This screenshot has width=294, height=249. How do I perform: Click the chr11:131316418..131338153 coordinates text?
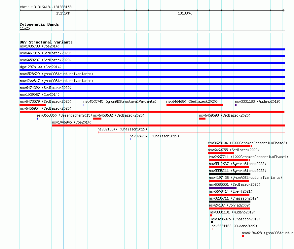coord(46,7)
